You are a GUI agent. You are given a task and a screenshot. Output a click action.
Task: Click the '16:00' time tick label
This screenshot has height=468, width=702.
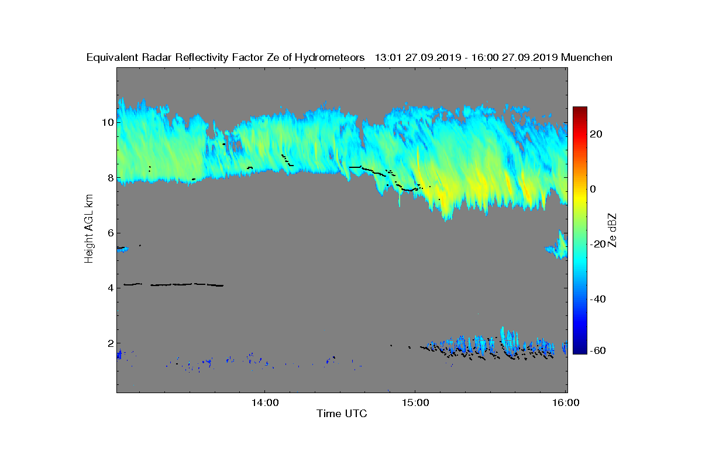point(566,402)
